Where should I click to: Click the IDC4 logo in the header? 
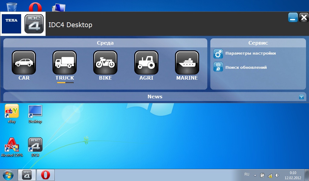pos(34,24)
